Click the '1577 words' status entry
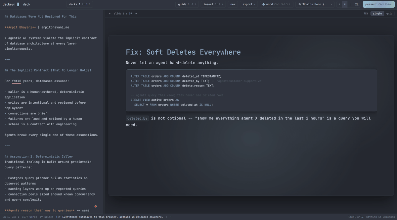 point(29,217)
